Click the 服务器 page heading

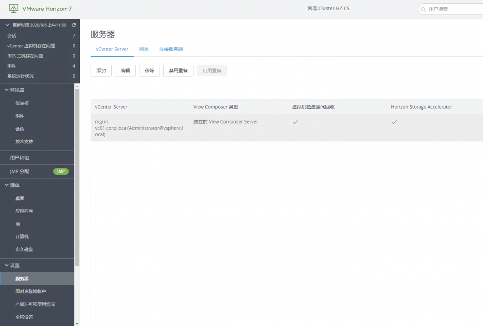click(103, 34)
